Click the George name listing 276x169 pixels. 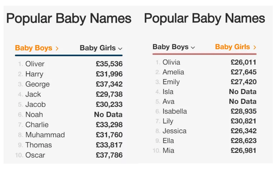tap(38, 84)
